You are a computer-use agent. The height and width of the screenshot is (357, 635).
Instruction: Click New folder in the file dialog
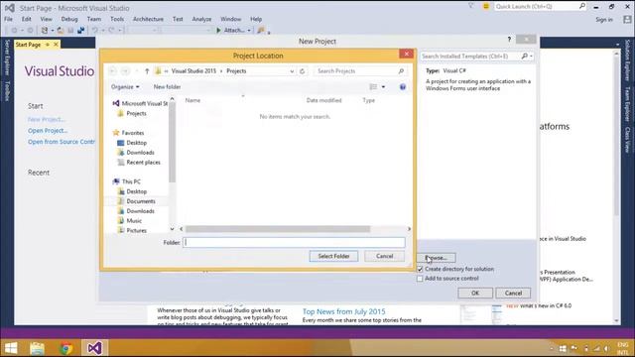[x=167, y=87]
